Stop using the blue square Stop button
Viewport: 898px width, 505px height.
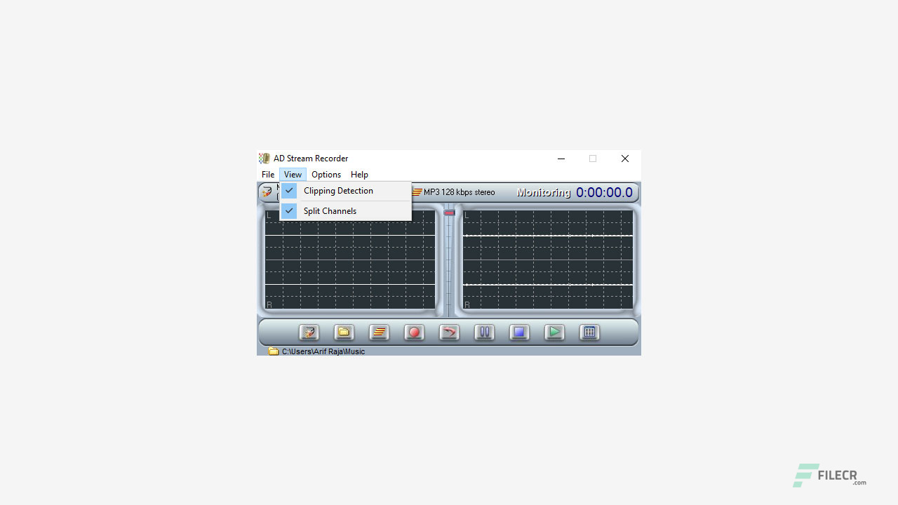tap(519, 332)
